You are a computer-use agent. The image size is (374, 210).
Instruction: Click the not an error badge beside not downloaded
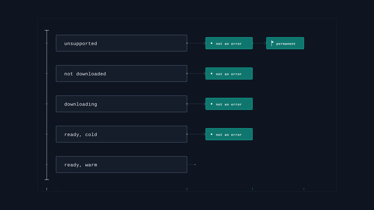coord(229,73)
